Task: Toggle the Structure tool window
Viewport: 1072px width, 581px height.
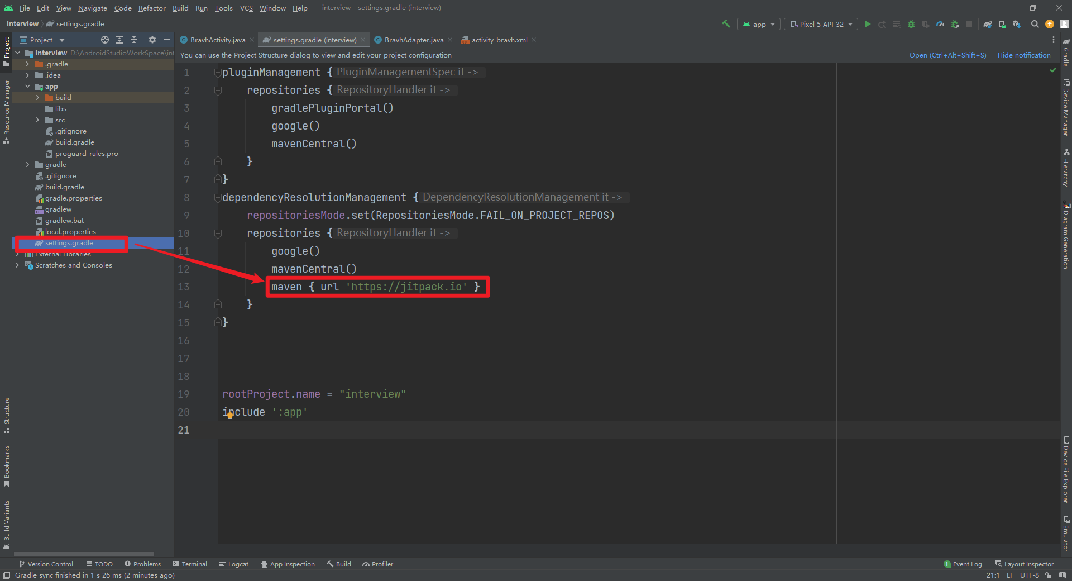Action: pos(6,415)
